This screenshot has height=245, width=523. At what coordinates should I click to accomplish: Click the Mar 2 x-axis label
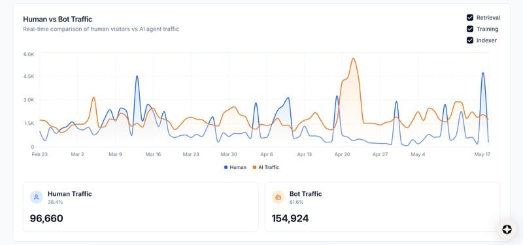click(x=77, y=154)
